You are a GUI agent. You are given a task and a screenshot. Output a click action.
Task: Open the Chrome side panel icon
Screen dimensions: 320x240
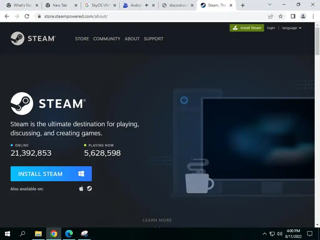click(x=293, y=16)
